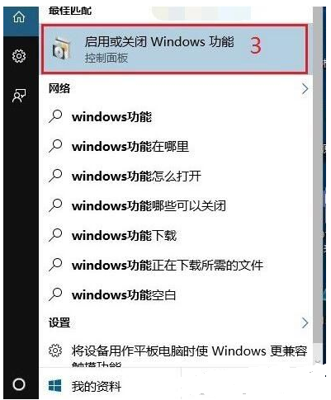
Task: Click the search icon beside windows功能下载
Action: [x=55, y=235]
